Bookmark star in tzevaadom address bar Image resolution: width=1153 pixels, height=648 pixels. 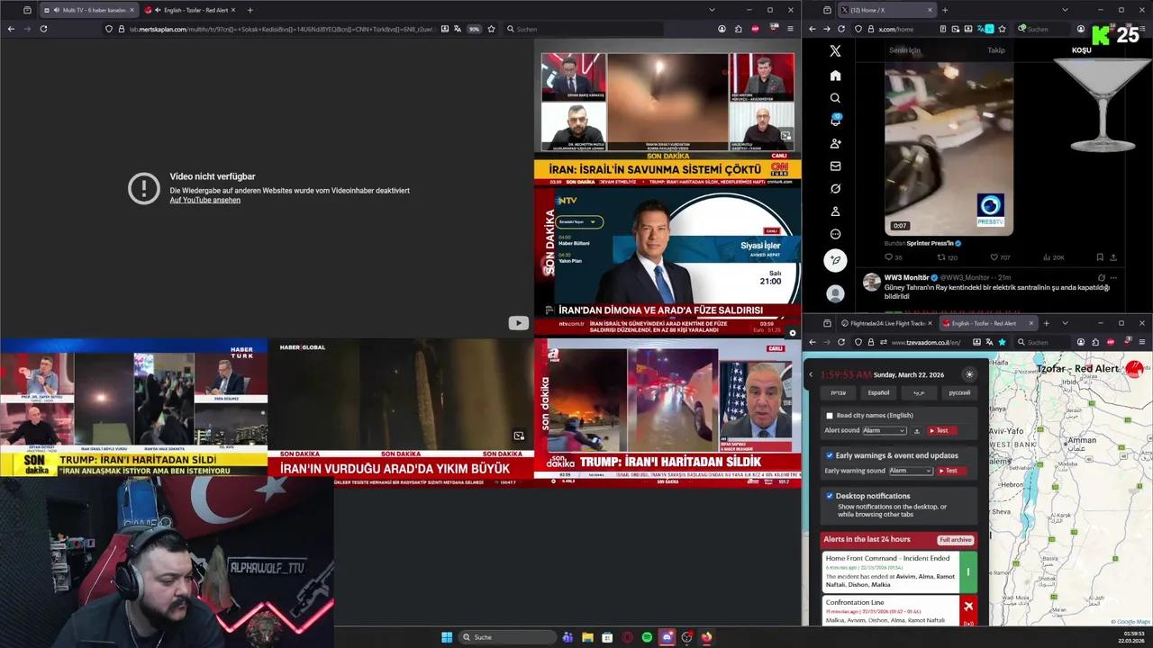coord(1002,342)
